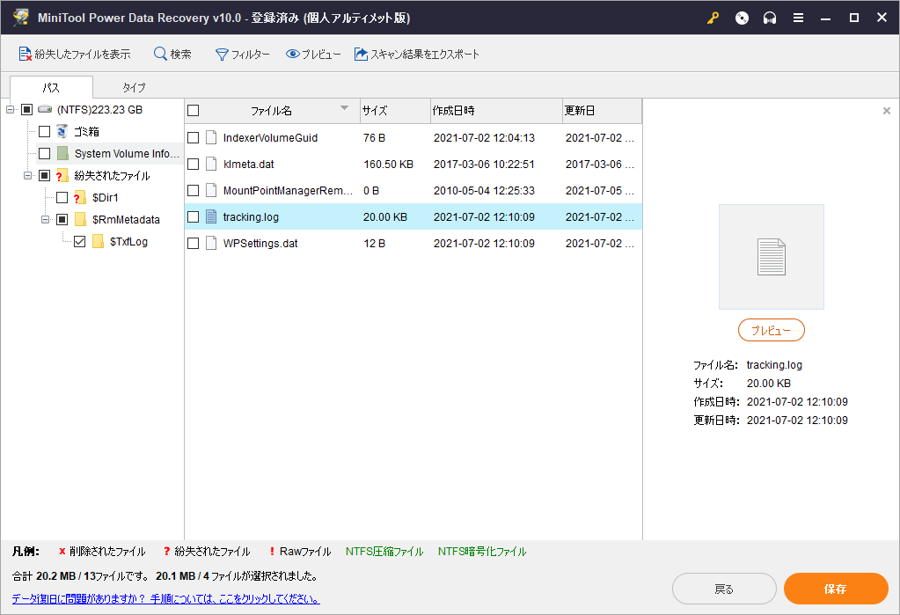Collapse the 紛失されたファイル tree node
900x615 pixels.
coord(27,176)
